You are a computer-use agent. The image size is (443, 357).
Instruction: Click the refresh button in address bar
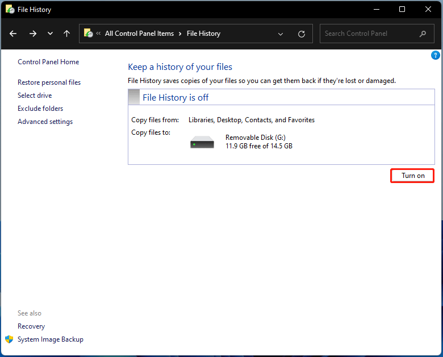[302, 34]
